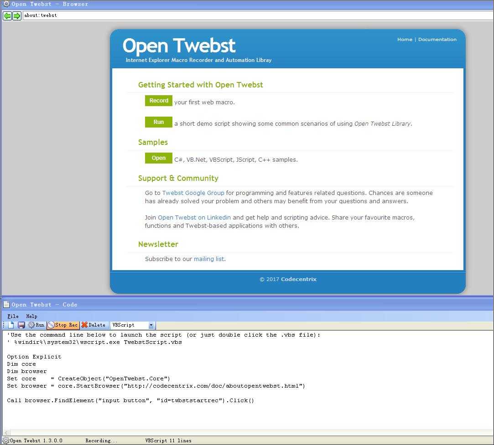The image size is (494, 445).
Task: Click 'Open Twebst 1.3.0.0' status text
Action: tap(36, 440)
